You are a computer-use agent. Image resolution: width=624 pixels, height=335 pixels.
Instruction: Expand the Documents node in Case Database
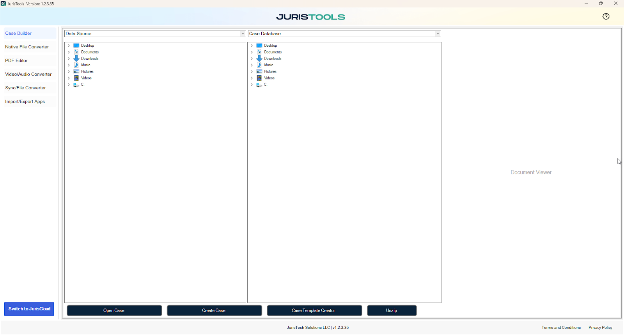(x=252, y=52)
